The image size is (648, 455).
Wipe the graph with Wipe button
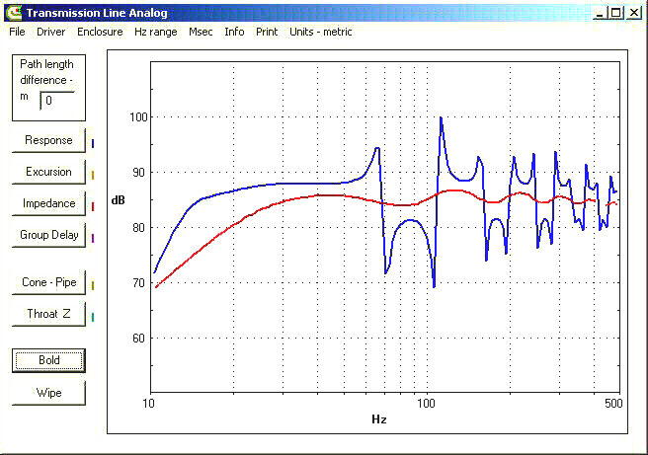click(48, 393)
